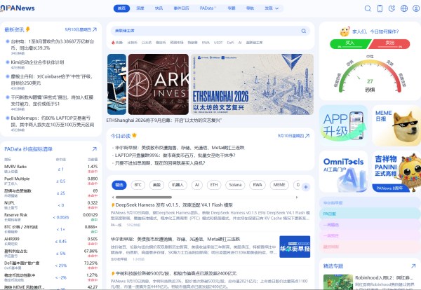This screenshot has width=421, height=290.
Task: Open the arrow icon beside 今日必读 date
Action: click(307, 136)
